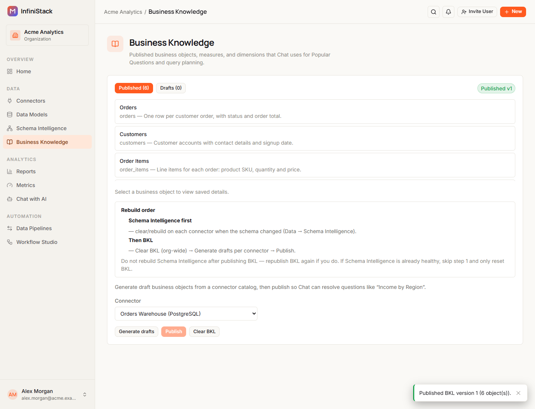Screen dimensions: 535x409
Task: Open Workflow Studio page
Action: (x=47, y=242)
